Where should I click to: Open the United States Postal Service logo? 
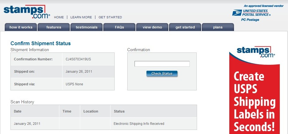tap(251, 13)
